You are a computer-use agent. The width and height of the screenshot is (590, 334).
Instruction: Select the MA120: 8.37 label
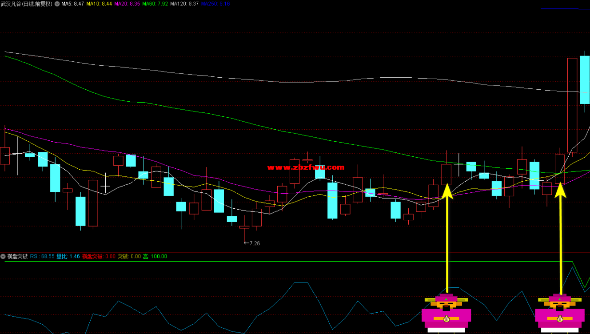click(184, 4)
